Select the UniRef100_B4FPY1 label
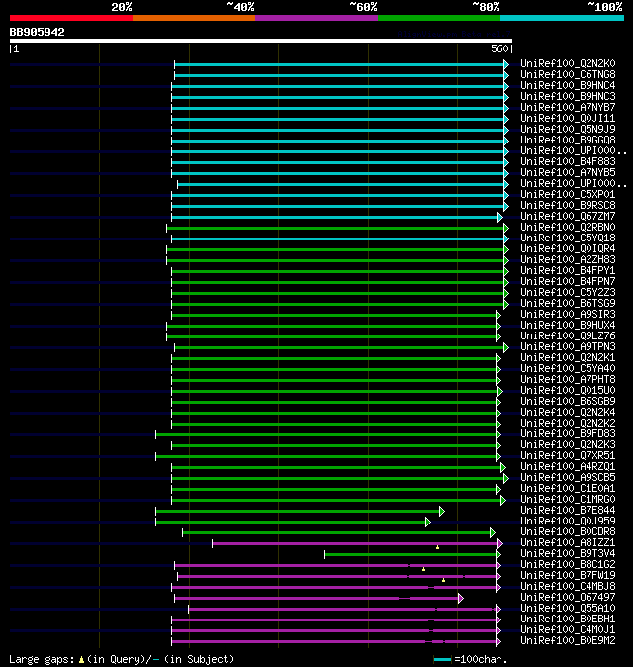 (x=568, y=270)
